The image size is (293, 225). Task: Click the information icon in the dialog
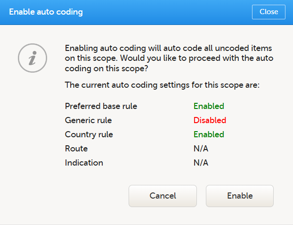tap(33, 58)
